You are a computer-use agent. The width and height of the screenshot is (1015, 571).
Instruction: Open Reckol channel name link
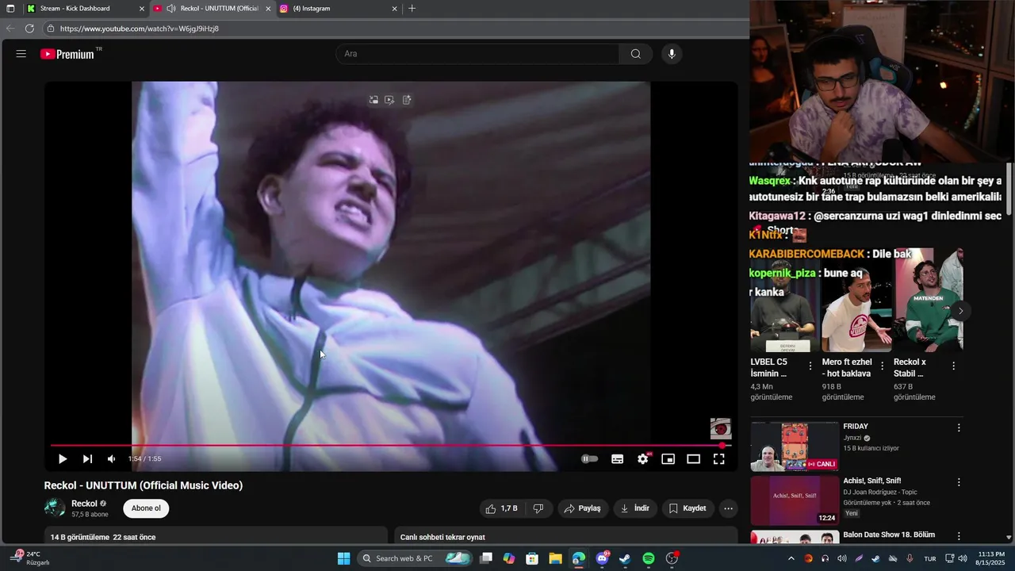[x=84, y=504]
